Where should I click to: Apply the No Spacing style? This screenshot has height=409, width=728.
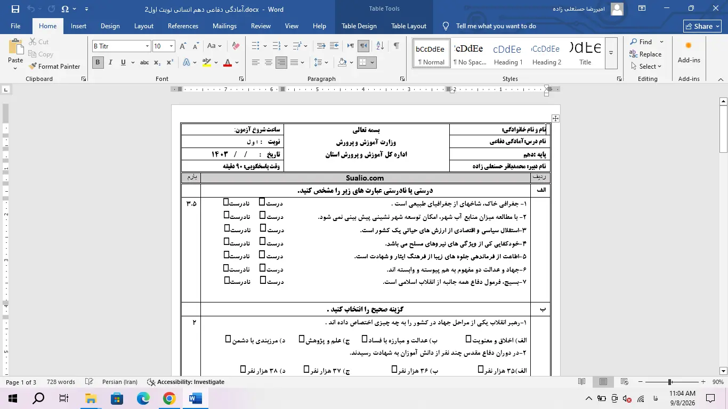[x=470, y=53]
